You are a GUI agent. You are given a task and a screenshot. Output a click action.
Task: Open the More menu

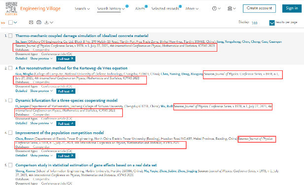pos(192,9)
